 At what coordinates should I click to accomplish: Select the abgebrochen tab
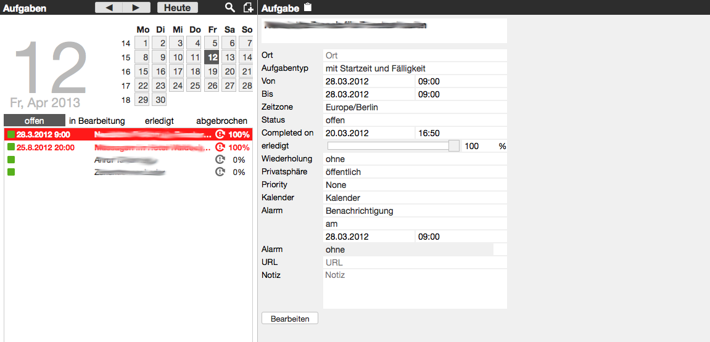221,121
